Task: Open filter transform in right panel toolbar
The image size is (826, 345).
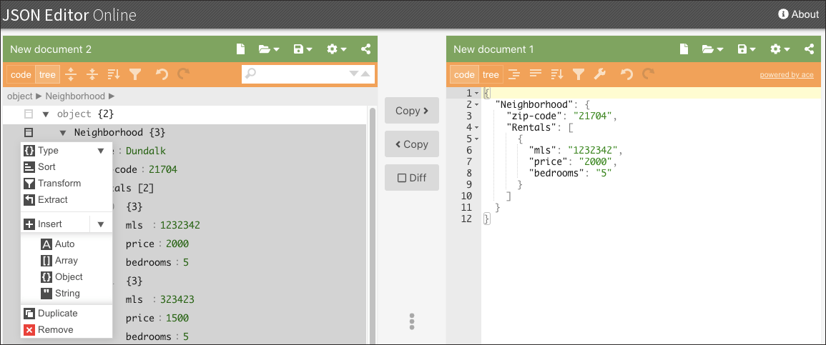Action: (579, 75)
